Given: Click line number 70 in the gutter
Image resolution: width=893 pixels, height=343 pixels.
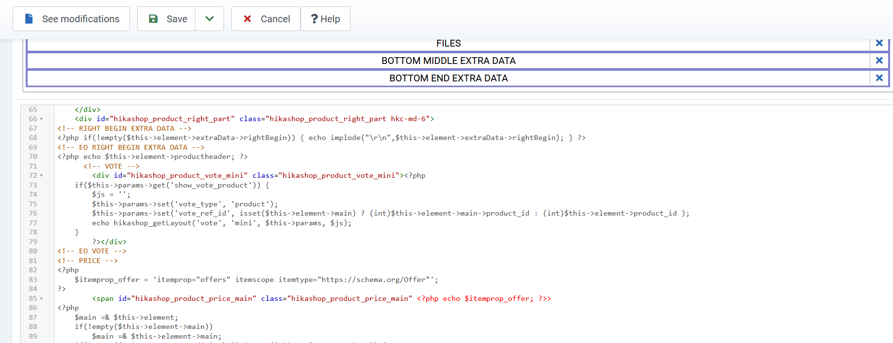Looking at the screenshot, I should 33,156.
